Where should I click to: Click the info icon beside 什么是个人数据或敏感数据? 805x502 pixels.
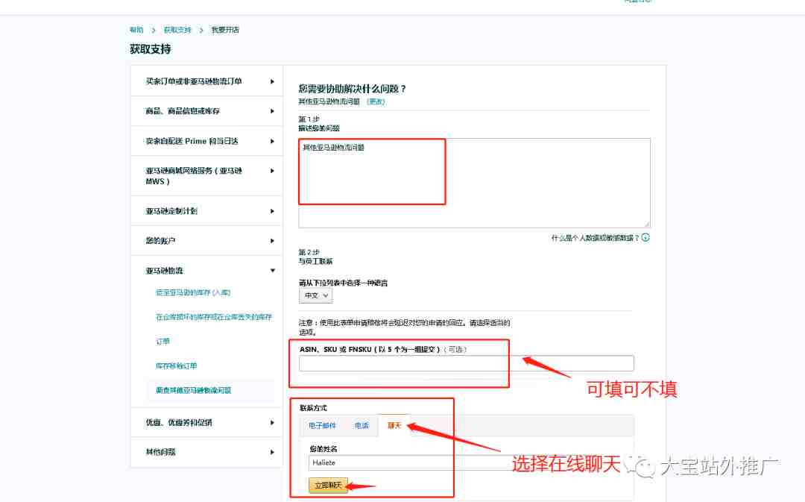(645, 237)
